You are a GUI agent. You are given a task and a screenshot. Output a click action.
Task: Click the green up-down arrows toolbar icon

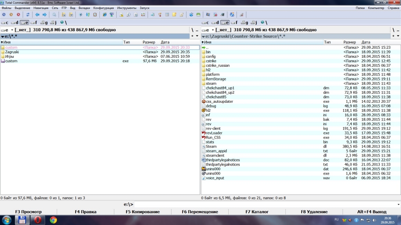click(x=88, y=14)
